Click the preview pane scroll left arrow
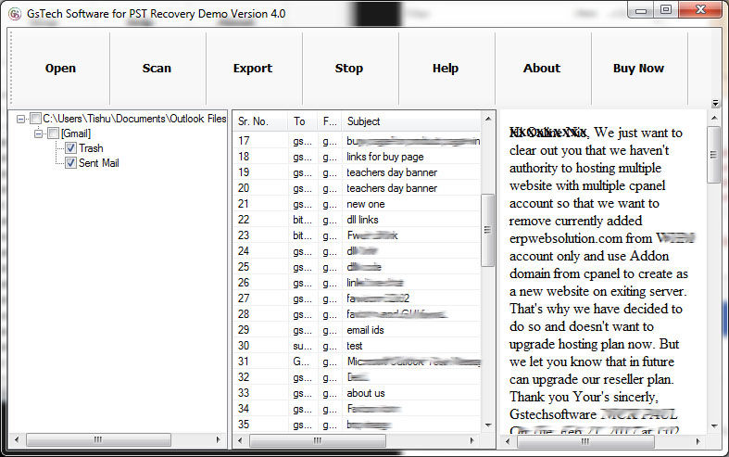The width and height of the screenshot is (729, 457). (508, 441)
